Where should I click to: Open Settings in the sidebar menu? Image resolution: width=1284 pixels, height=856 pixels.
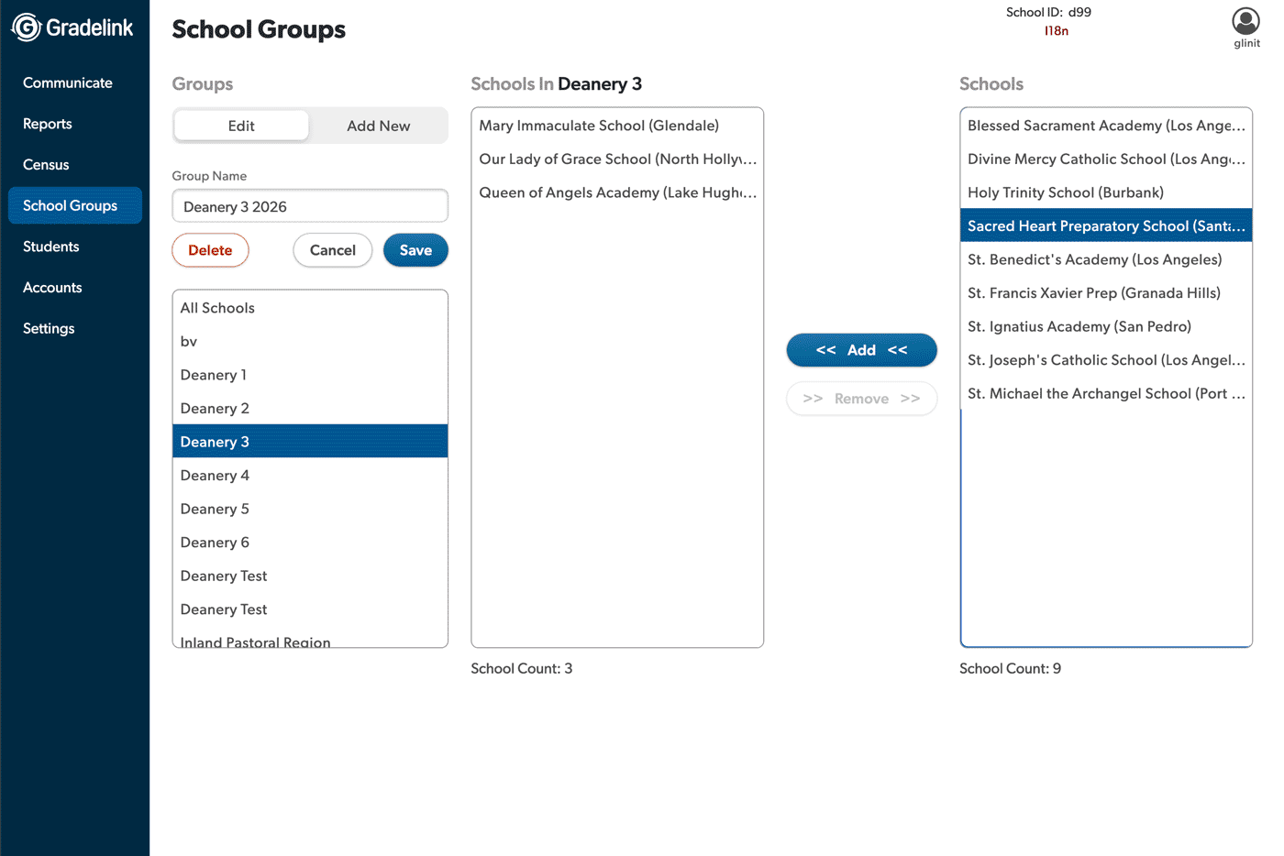click(49, 328)
